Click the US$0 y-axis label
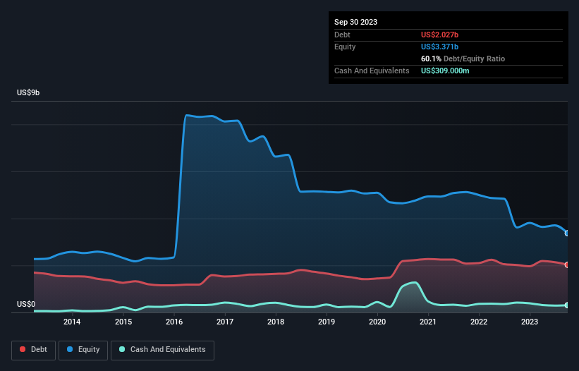Screen dimensions: 579x371 26,304
